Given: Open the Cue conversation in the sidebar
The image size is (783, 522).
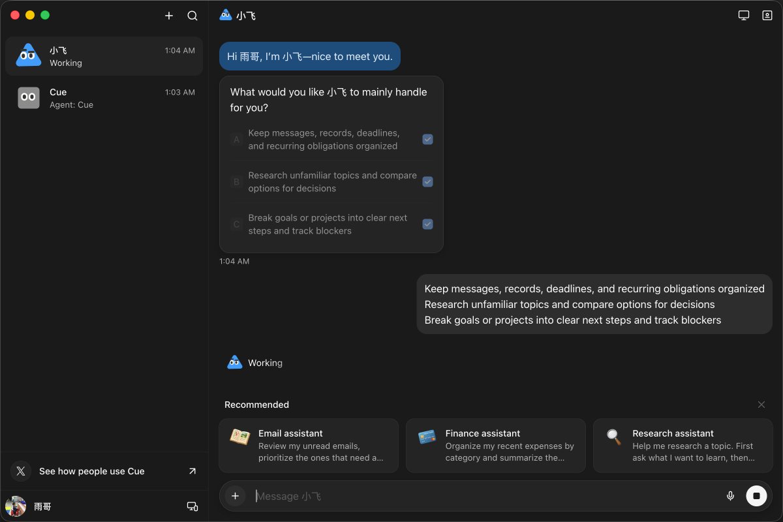Looking at the screenshot, I should [x=104, y=98].
